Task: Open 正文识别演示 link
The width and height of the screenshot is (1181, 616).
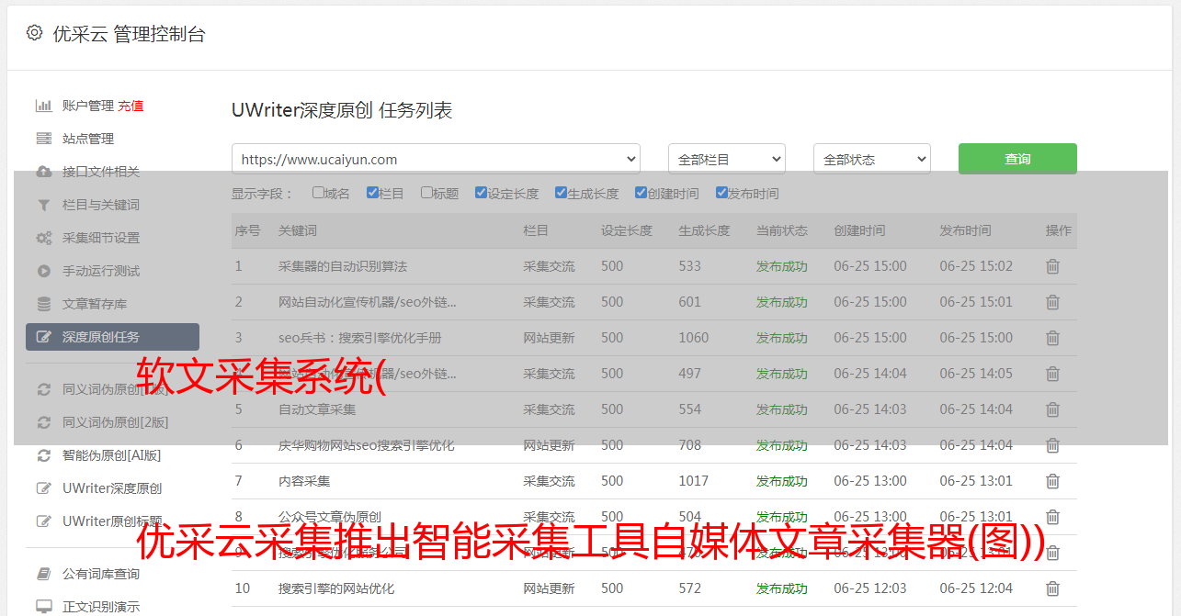Action: coord(101,607)
